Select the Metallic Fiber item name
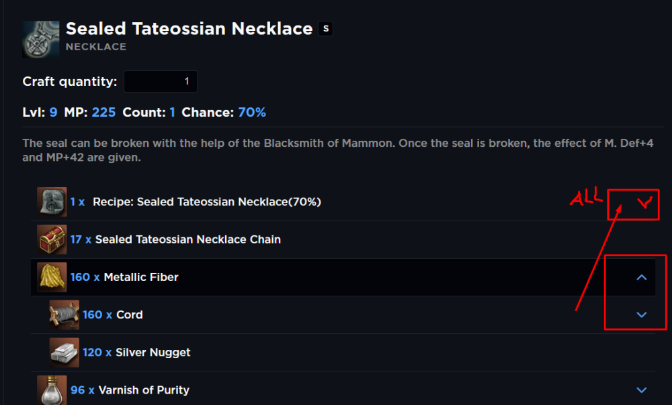This screenshot has height=405, width=672. (140, 277)
